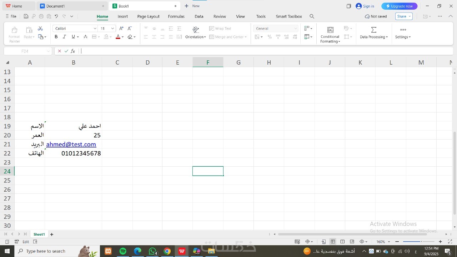
Task: Click column header G
Action: (x=238, y=62)
